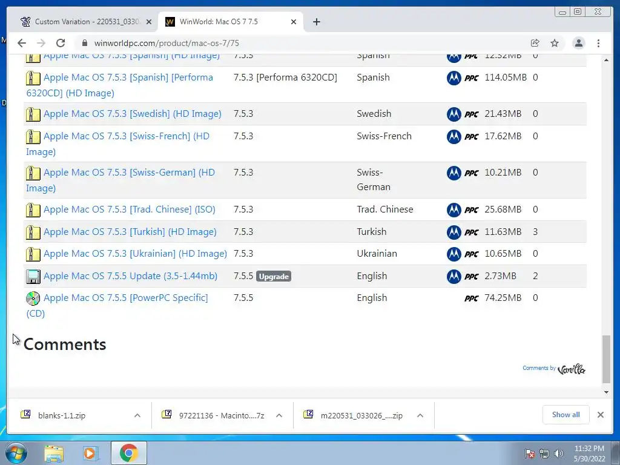Select the WinWorld: Mac OS 7 7.5 tab
The width and height of the screenshot is (620, 465).
pyautogui.click(x=231, y=22)
